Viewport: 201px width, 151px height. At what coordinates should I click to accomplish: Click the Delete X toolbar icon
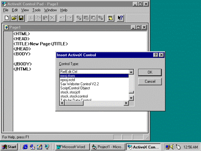pos(53,18)
